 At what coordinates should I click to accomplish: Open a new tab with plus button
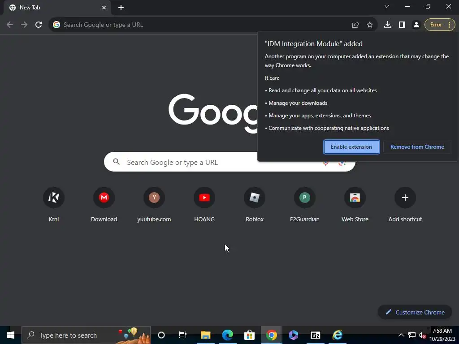[121, 8]
